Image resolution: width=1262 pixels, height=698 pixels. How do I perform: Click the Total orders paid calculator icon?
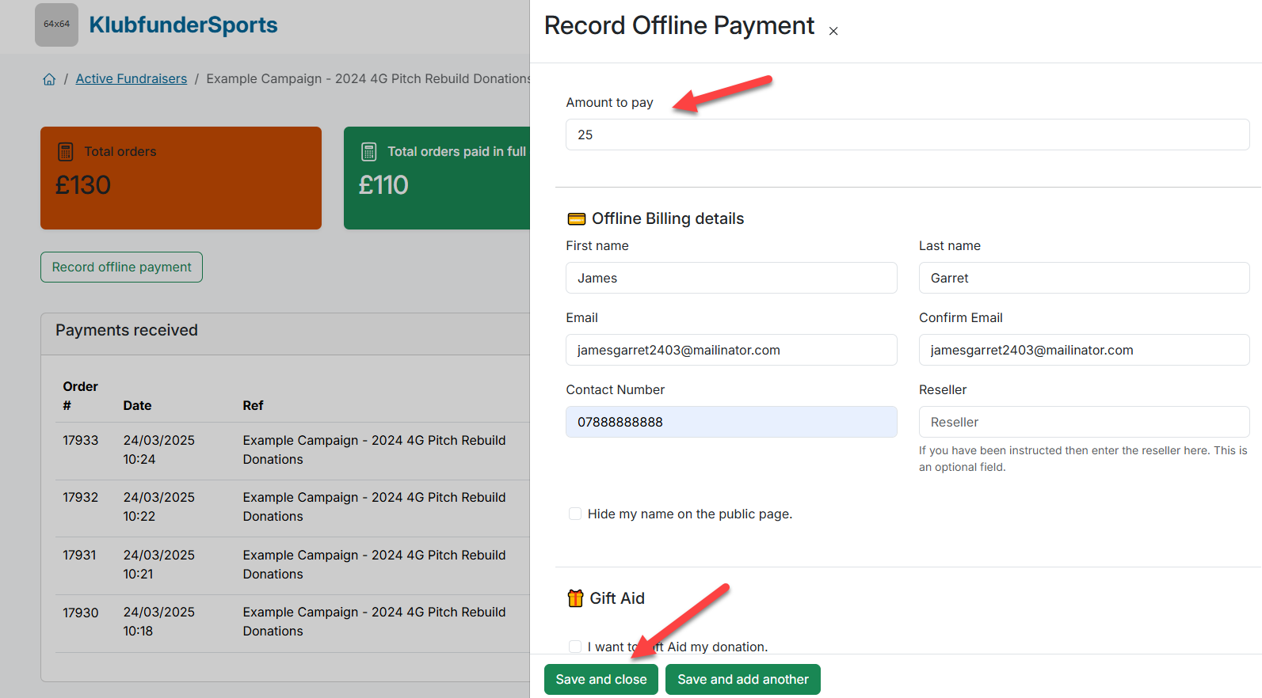[368, 151]
